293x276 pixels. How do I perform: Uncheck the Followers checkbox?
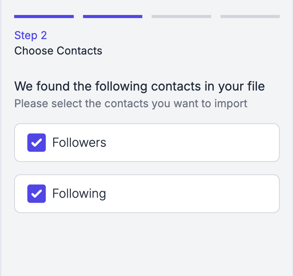37,143
